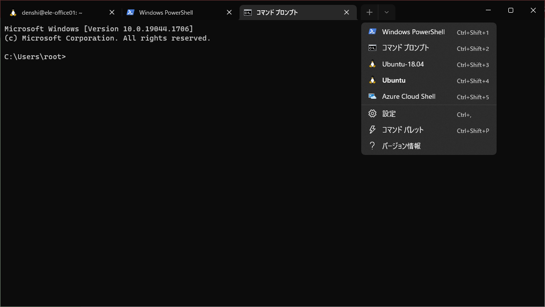Click the Microsoft Corporation copyright line
This screenshot has width=545, height=307.
(x=108, y=38)
